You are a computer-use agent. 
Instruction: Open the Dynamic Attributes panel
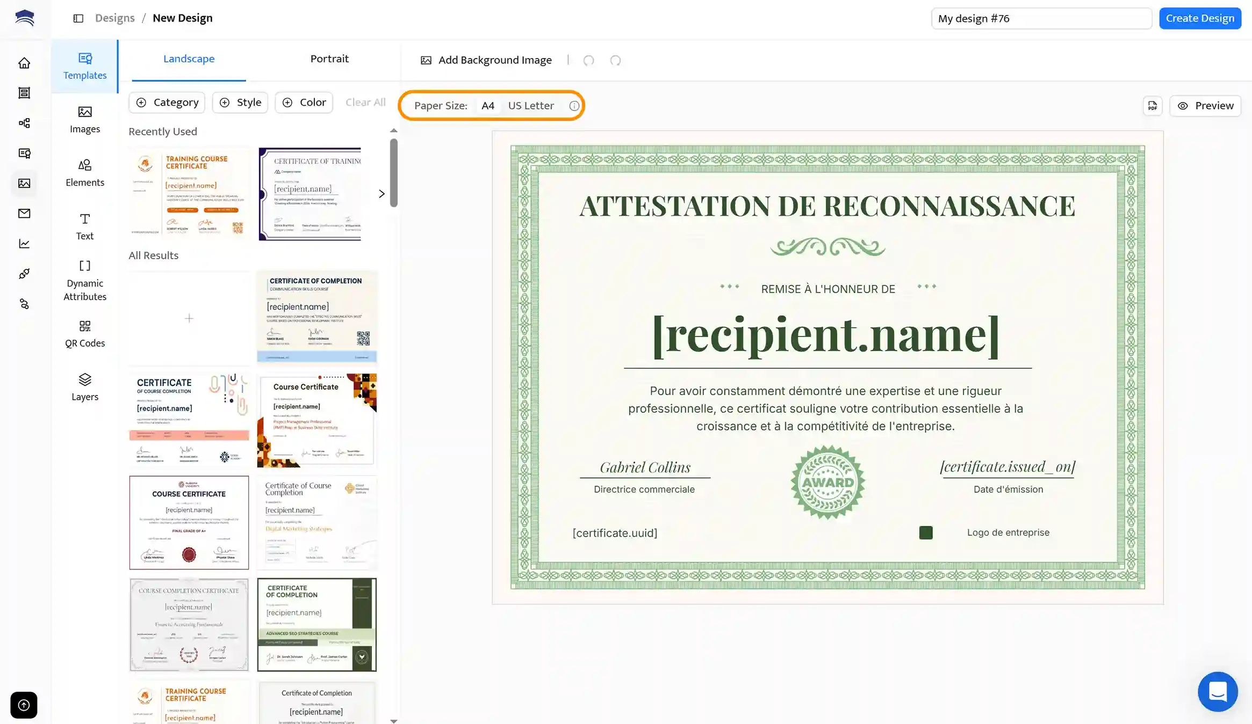[x=85, y=281]
